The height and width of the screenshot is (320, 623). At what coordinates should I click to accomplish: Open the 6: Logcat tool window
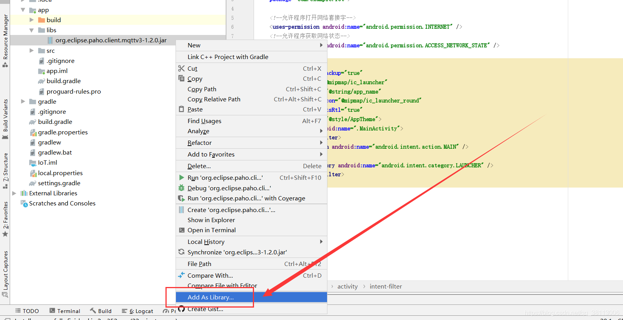click(137, 311)
